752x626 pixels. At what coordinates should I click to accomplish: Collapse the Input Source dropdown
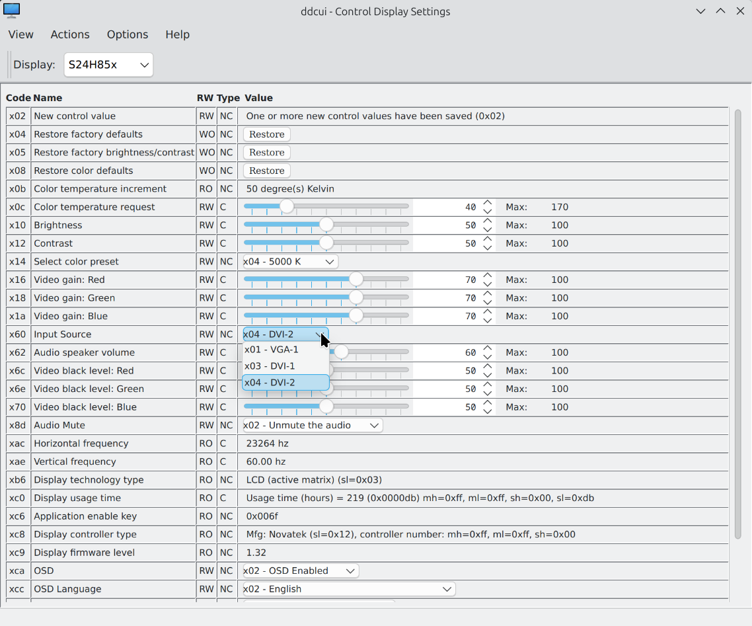(285, 334)
